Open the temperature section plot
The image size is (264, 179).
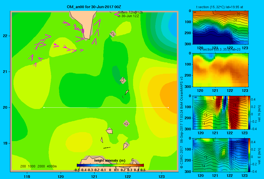[x=220, y=28]
